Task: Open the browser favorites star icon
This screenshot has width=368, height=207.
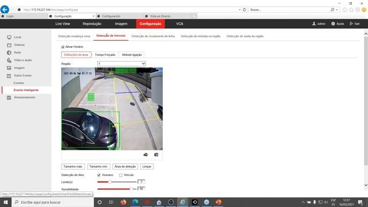Action: (x=351, y=10)
